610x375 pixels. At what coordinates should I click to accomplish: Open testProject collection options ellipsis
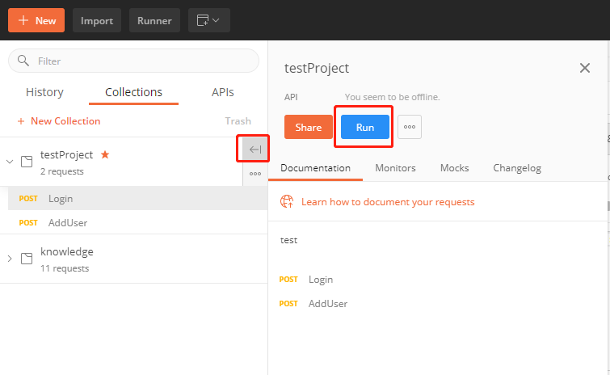255,173
